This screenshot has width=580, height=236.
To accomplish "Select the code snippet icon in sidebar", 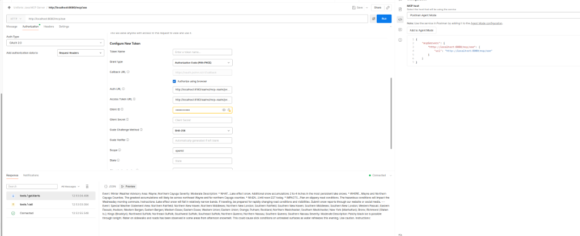I will 400,19.
